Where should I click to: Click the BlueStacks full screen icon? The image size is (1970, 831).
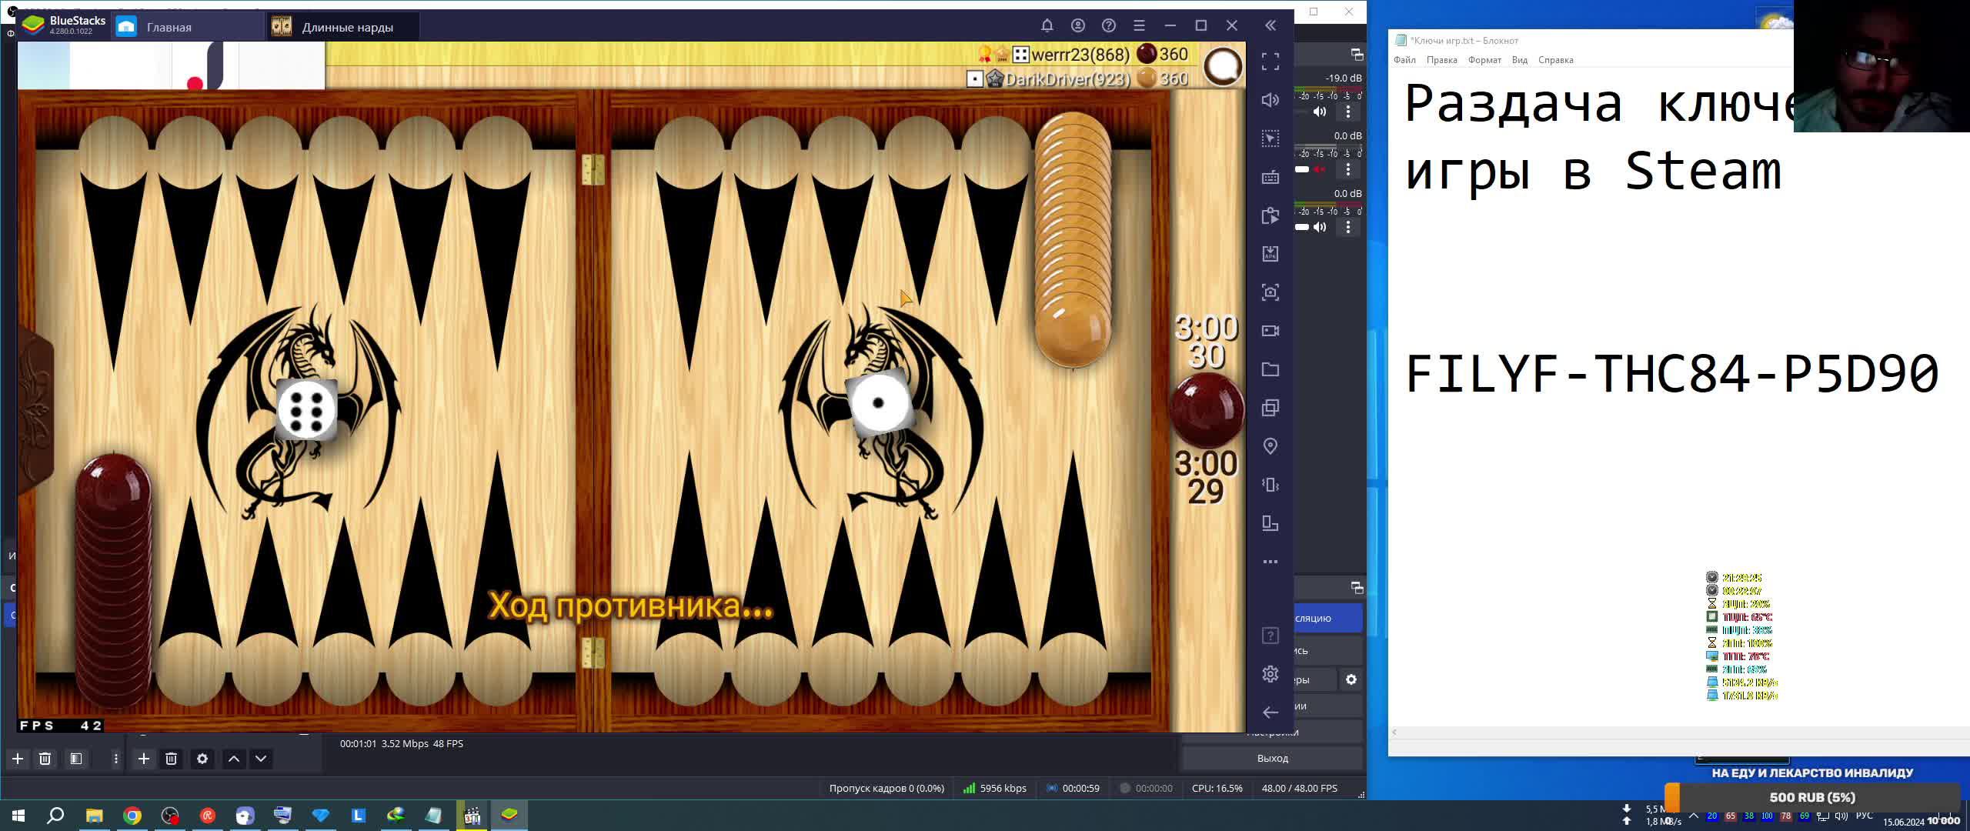pyautogui.click(x=1270, y=62)
